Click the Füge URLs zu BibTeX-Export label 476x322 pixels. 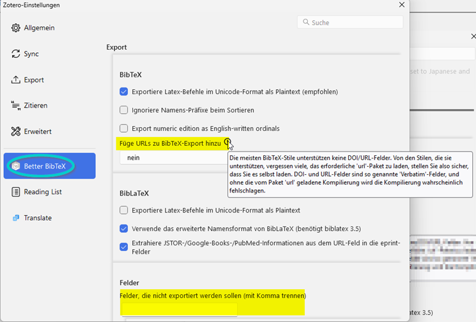pyautogui.click(x=170, y=143)
